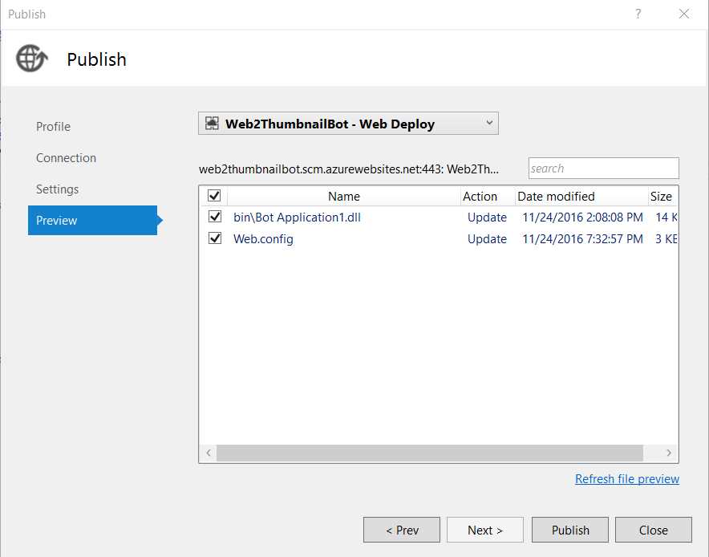Image resolution: width=709 pixels, height=557 pixels.
Task: Close the Publish dialog using the X
Action: pyautogui.click(x=683, y=14)
